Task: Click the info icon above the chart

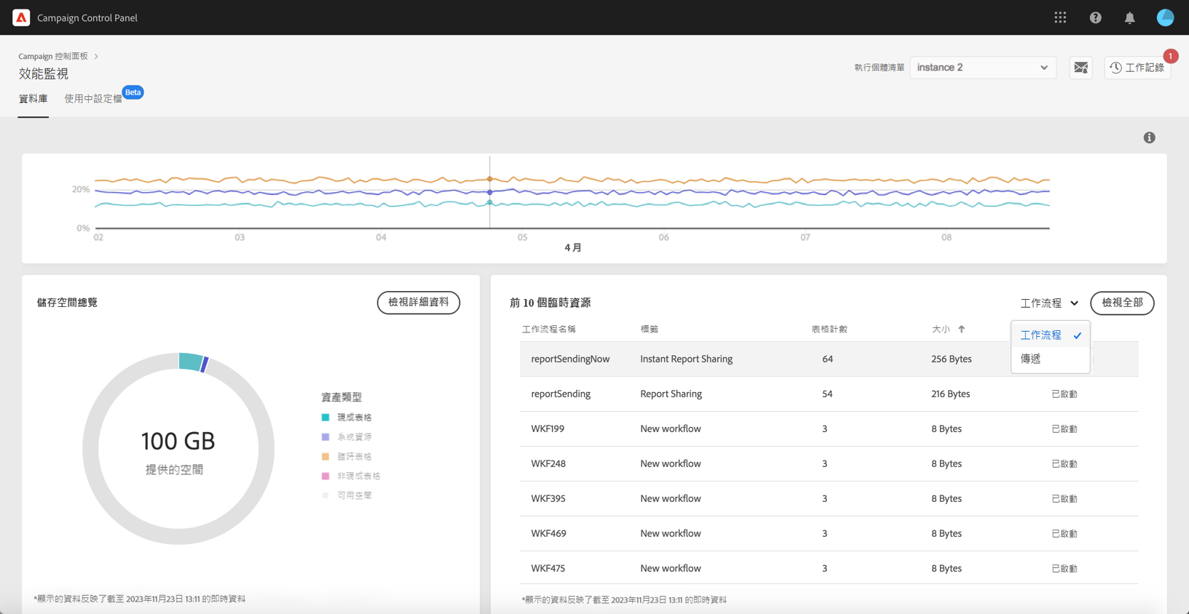Action: [1149, 137]
